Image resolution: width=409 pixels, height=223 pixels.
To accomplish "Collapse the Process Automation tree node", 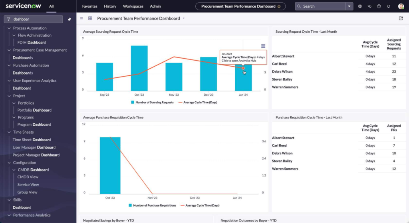I will (9, 28).
